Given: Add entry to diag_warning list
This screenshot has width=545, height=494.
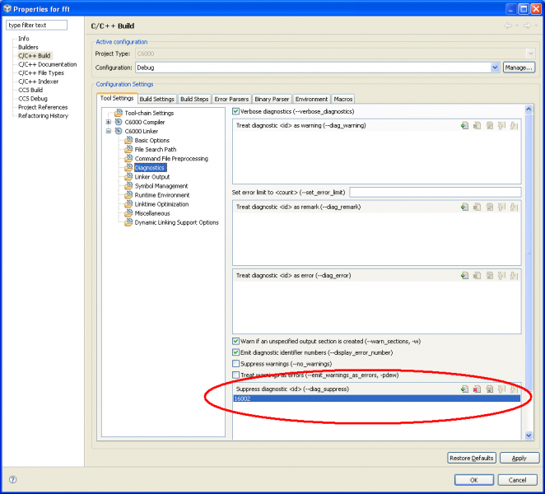Looking at the screenshot, I should coord(464,125).
